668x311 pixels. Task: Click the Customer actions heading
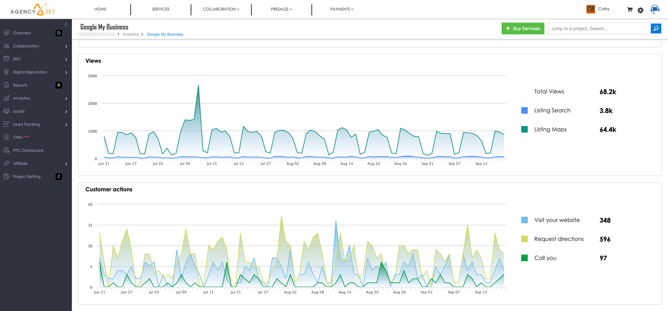[x=109, y=190]
